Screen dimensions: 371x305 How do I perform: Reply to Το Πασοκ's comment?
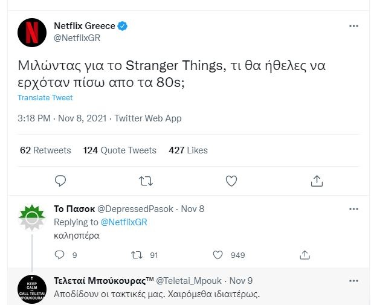click(59, 255)
